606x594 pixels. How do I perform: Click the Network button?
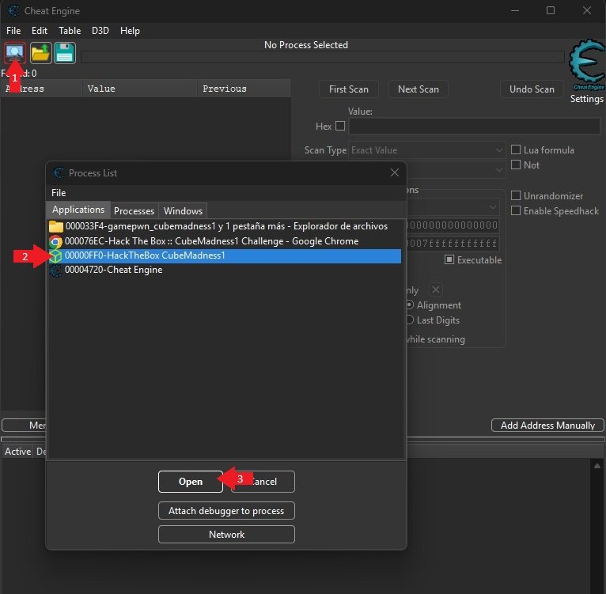(x=226, y=535)
